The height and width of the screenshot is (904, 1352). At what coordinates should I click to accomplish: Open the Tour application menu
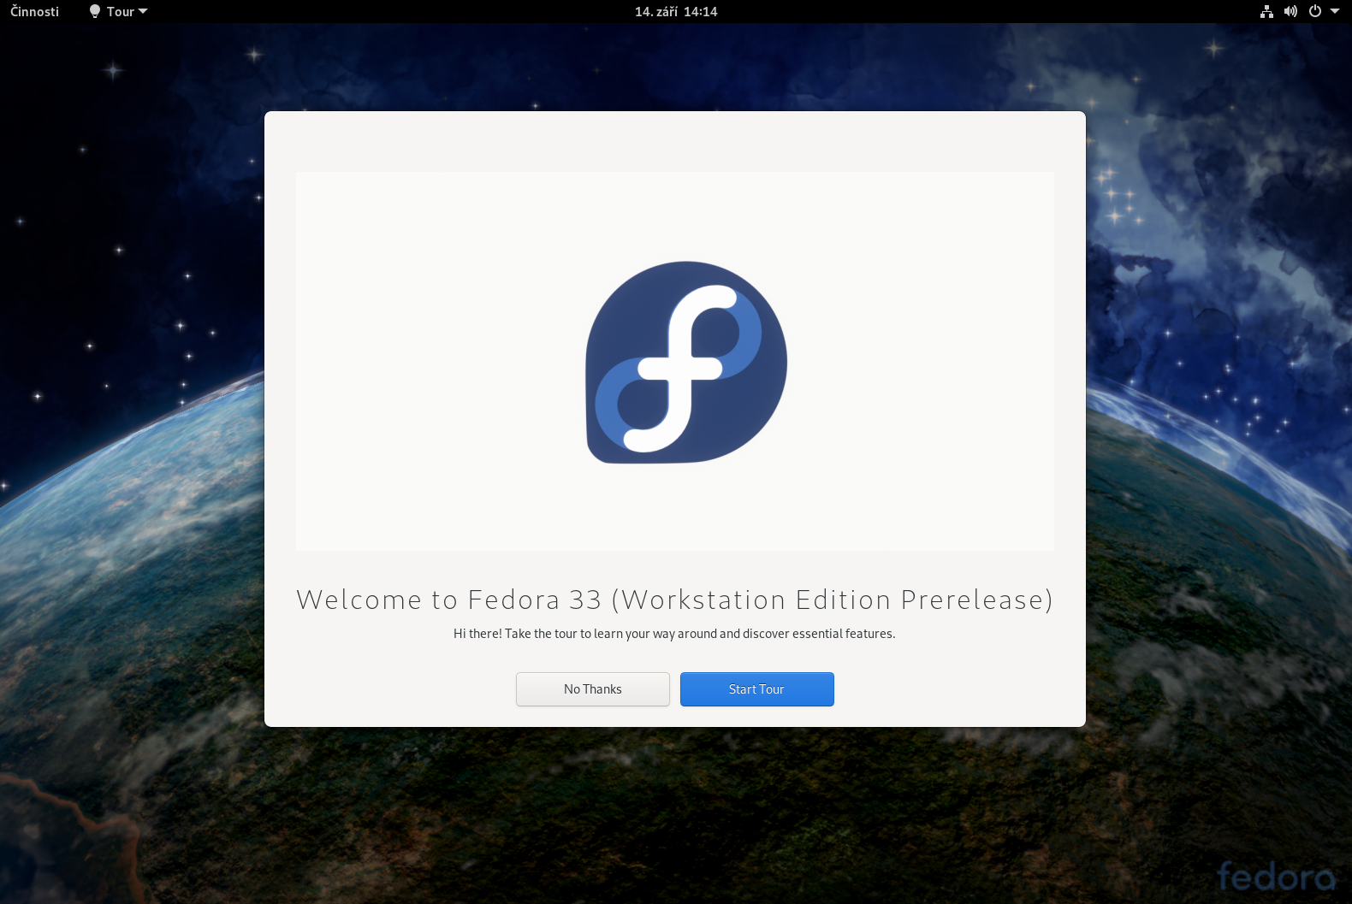point(119,11)
